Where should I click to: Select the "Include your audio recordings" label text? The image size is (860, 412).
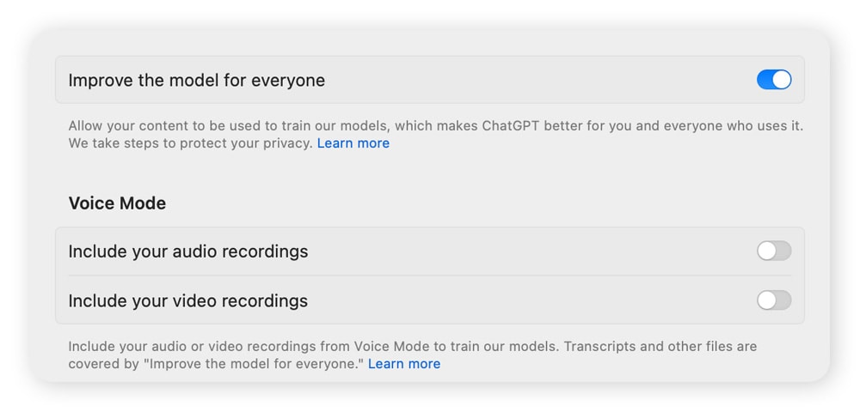click(187, 251)
